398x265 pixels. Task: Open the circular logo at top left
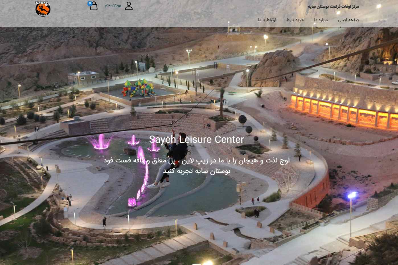43,9
